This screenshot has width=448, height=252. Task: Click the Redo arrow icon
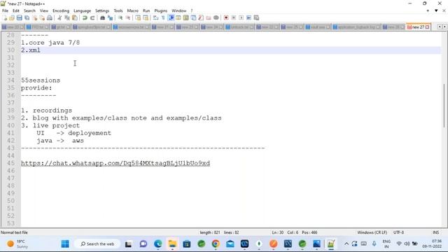coord(92,18)
